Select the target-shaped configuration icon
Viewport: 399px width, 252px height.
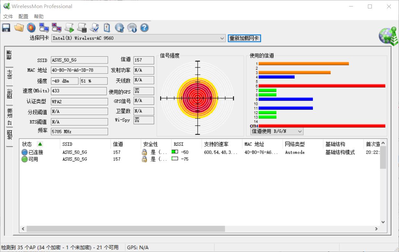click(31, 28)
